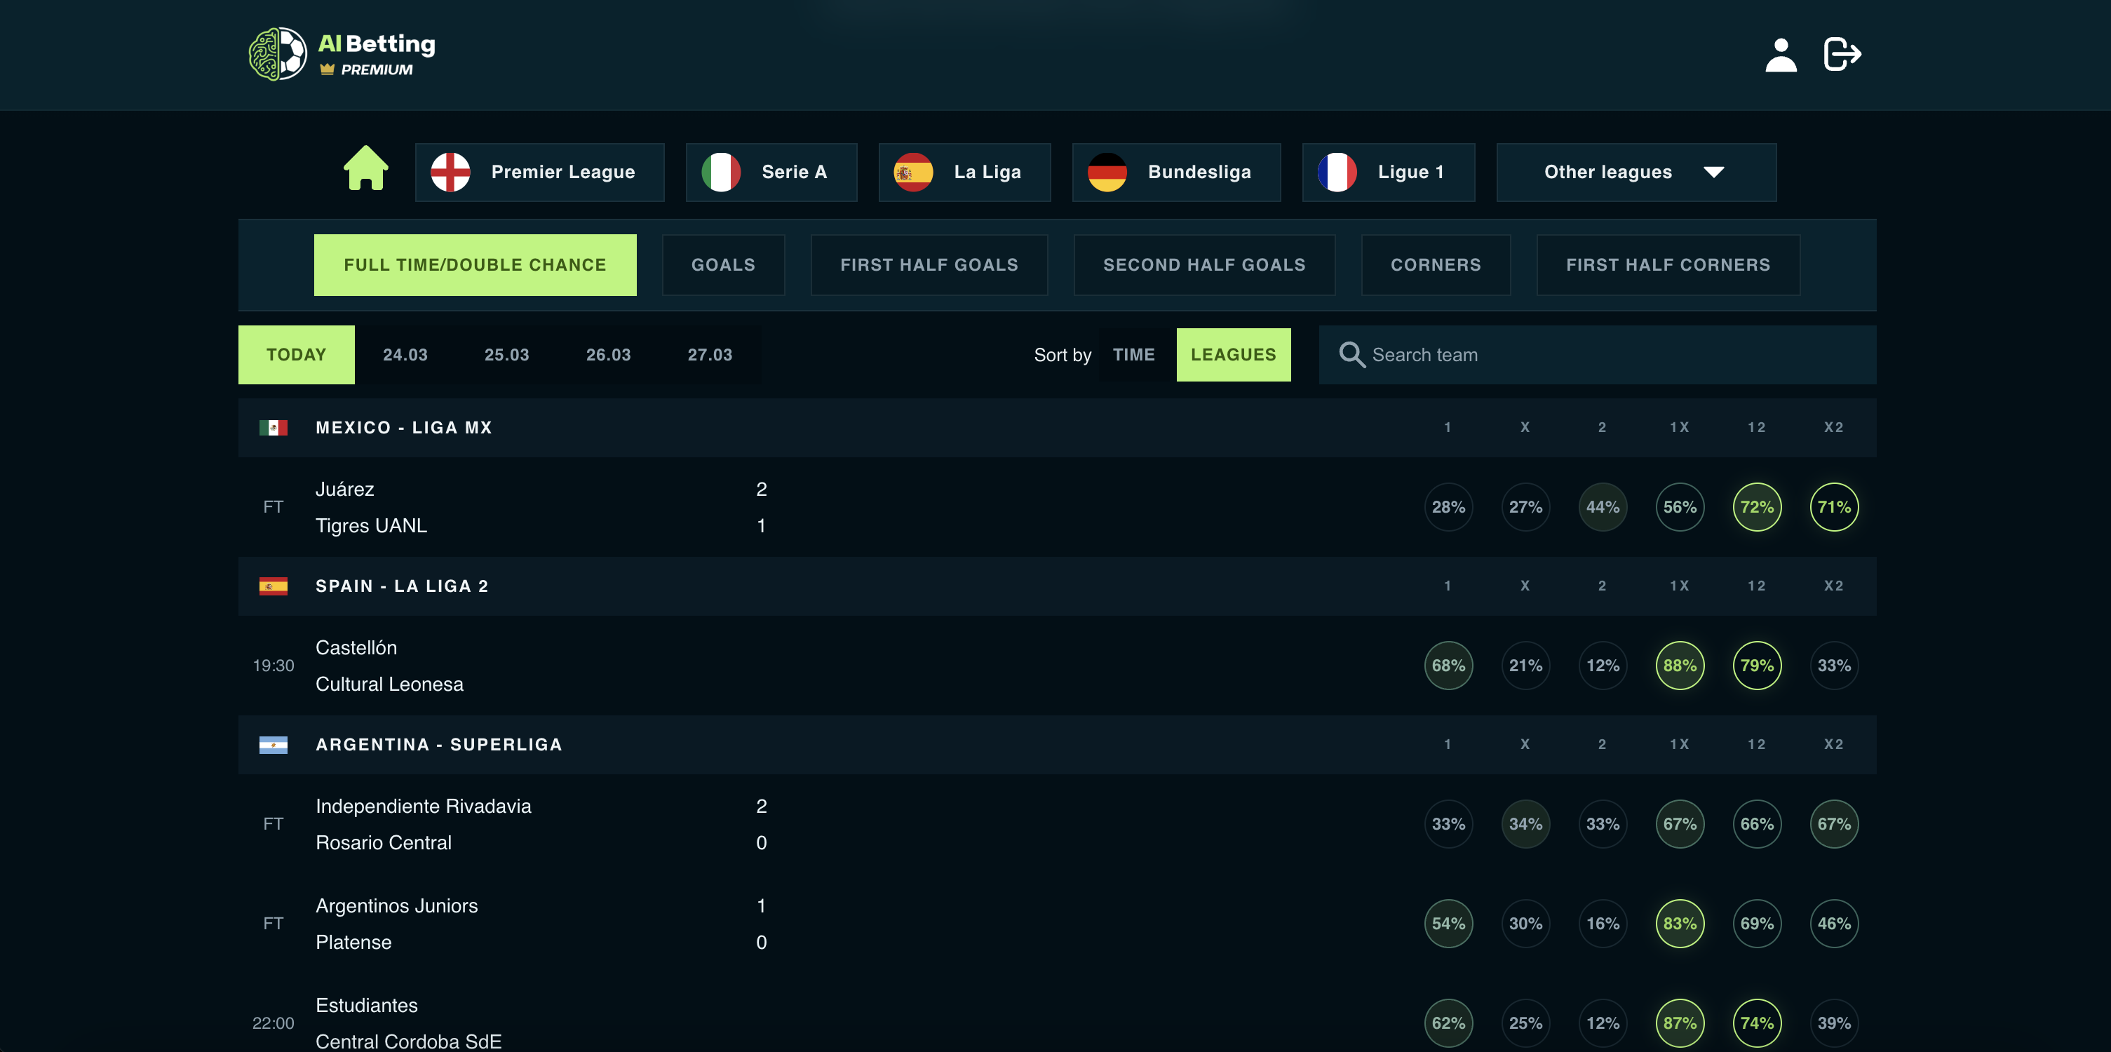Click the England flag icon
This screenshot has height=1052, width=2111.
(x=451, y=172)
